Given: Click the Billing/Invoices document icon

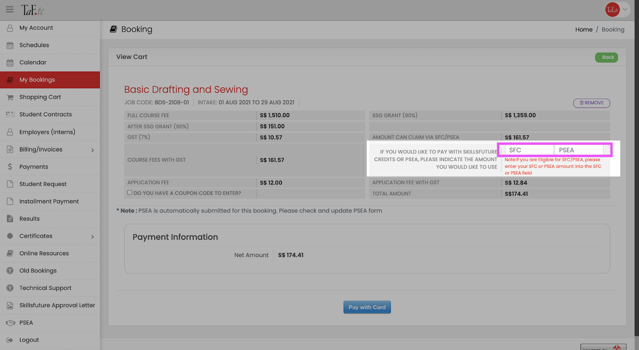Looking at the screenshot, I should pyautogui.click(x=10, y=149).
